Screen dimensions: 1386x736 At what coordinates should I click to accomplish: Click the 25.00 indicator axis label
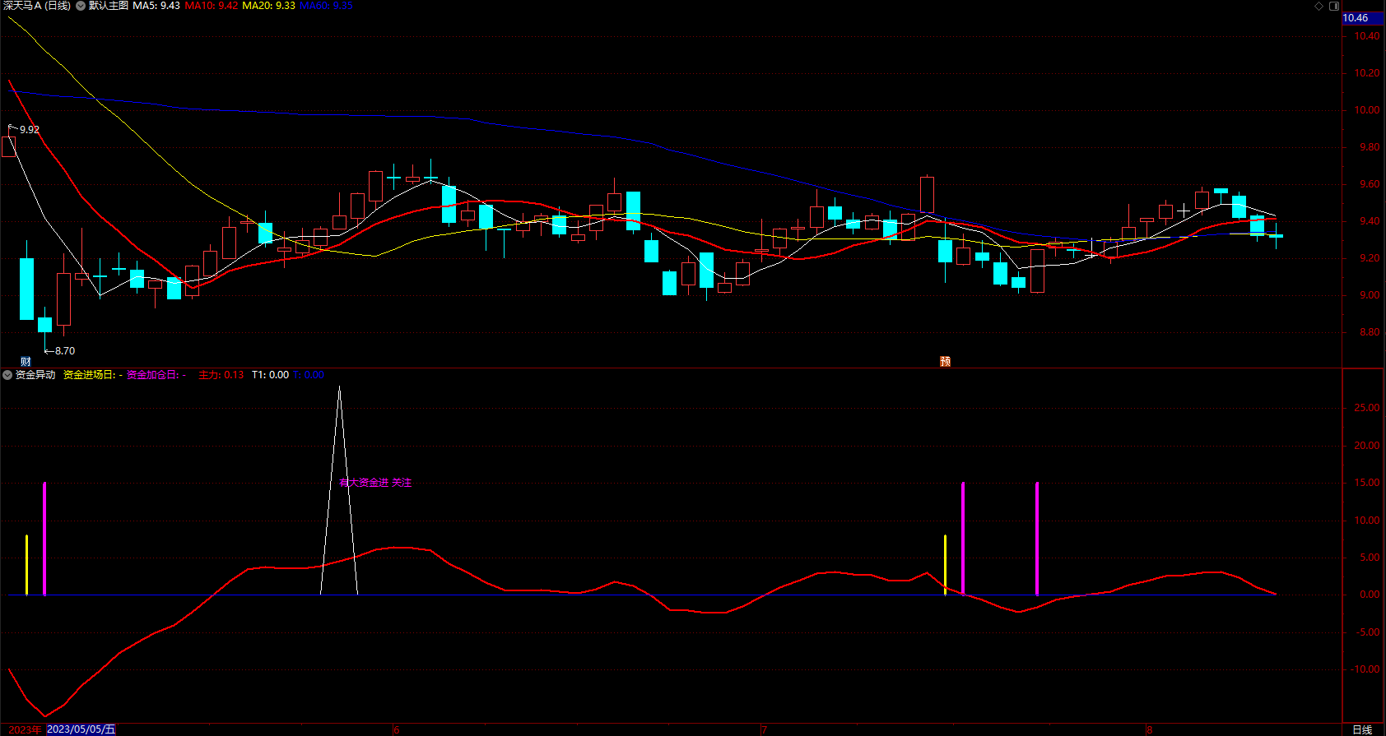coord(1367,408)
